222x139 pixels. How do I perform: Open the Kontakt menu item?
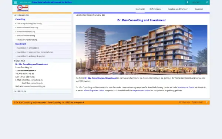(x=199, y=9)
